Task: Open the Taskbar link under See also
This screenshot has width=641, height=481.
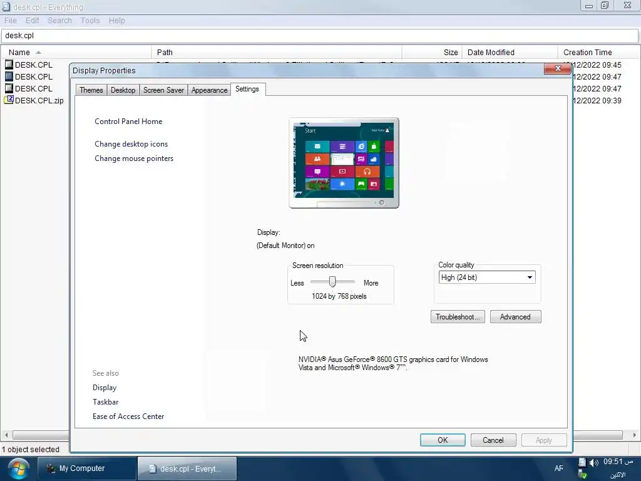Action: click(x=105, y=402)
